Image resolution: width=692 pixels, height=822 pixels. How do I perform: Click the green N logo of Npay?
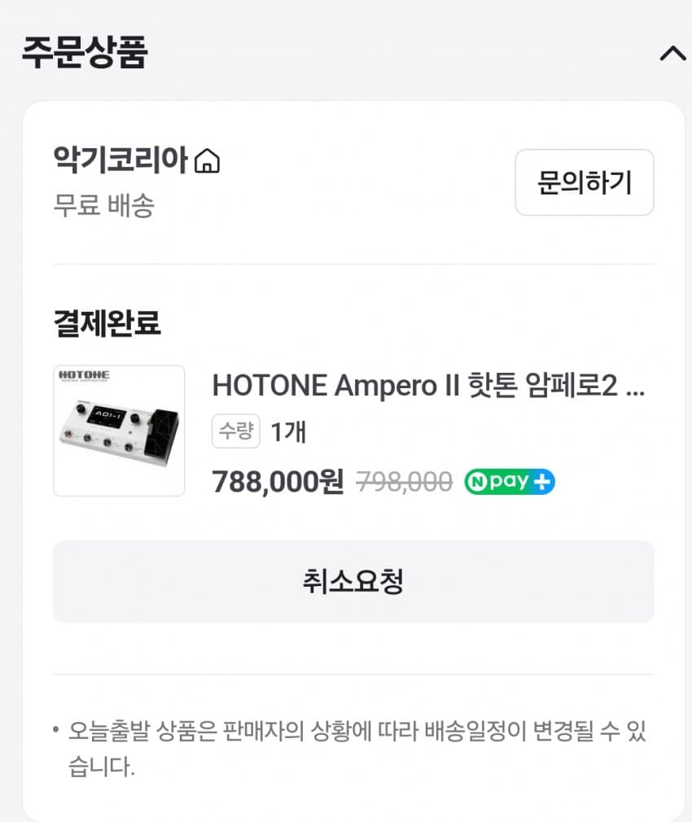478,482
